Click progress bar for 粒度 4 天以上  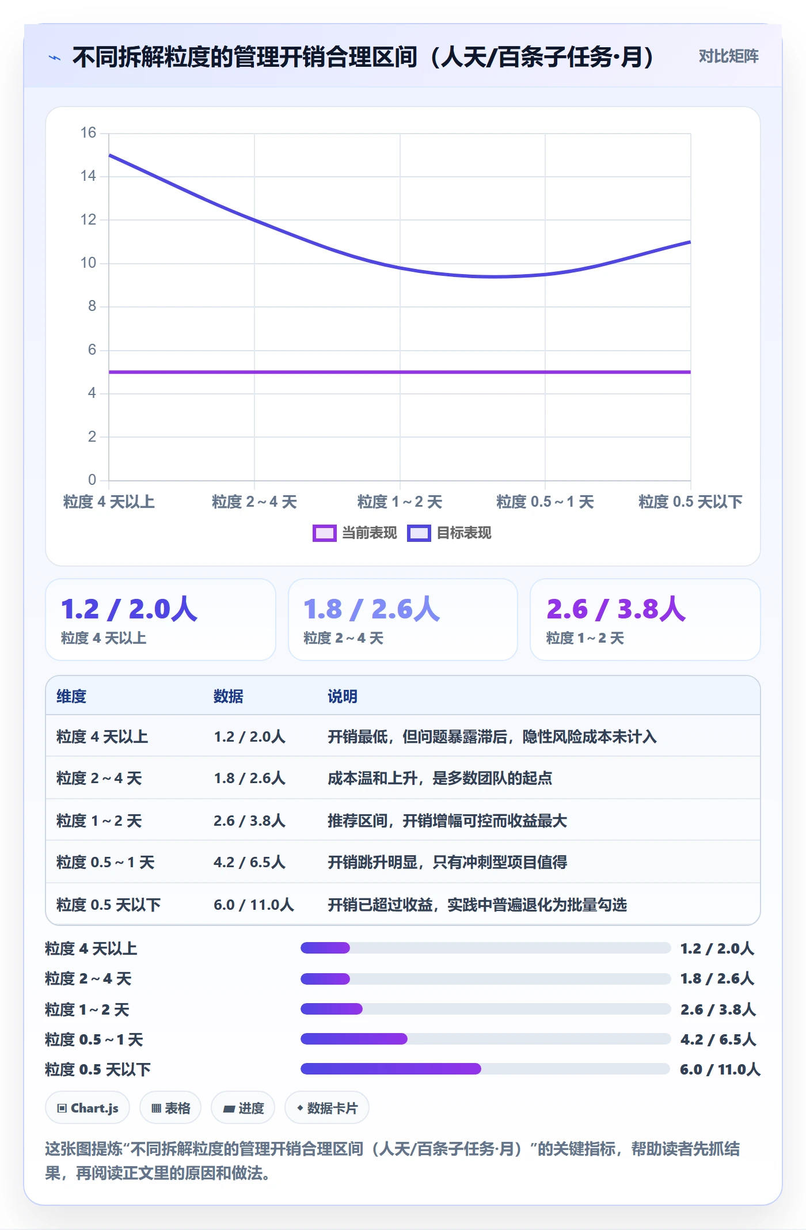(485, 948)
